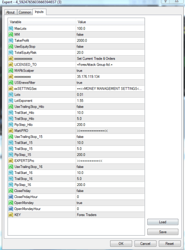The image size is (185, 250).
Task: Select the KEY value Forex Traders
Action: tap(86, 215)
